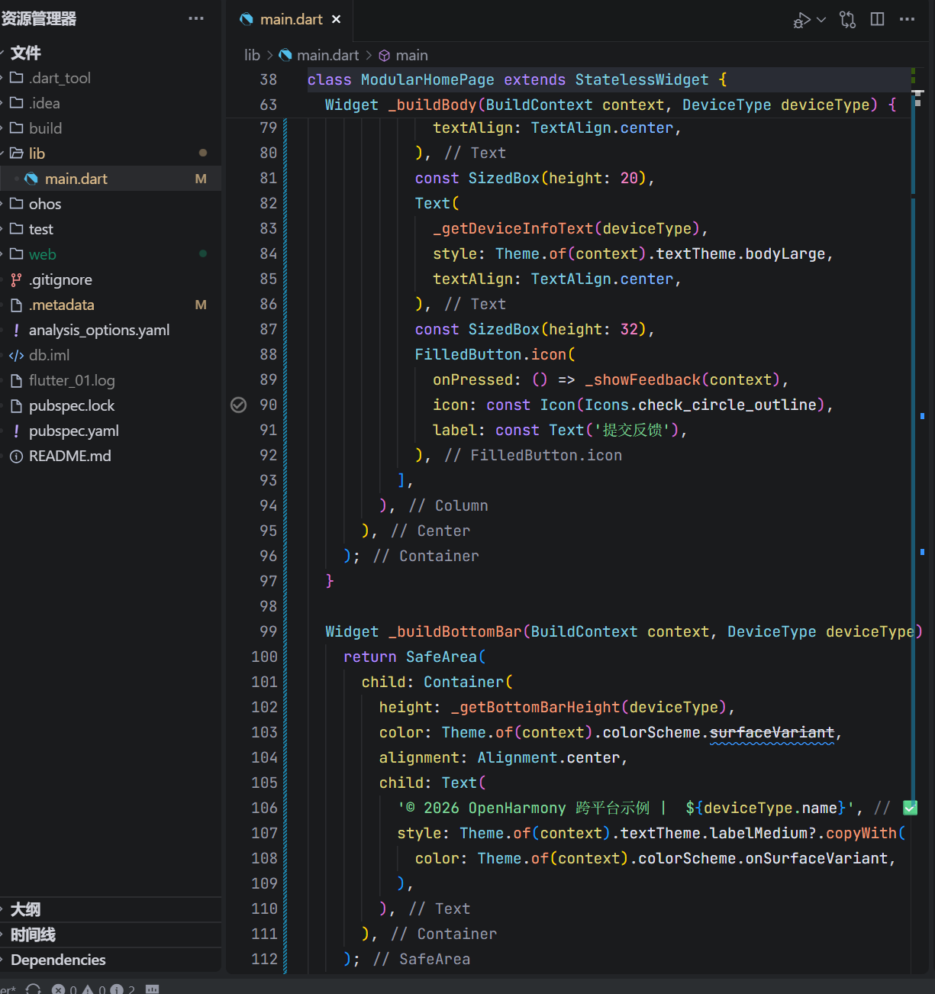Viewport: 935px width, 994px height.
Task: Open README.md file
Action: [x=111, y=456]
